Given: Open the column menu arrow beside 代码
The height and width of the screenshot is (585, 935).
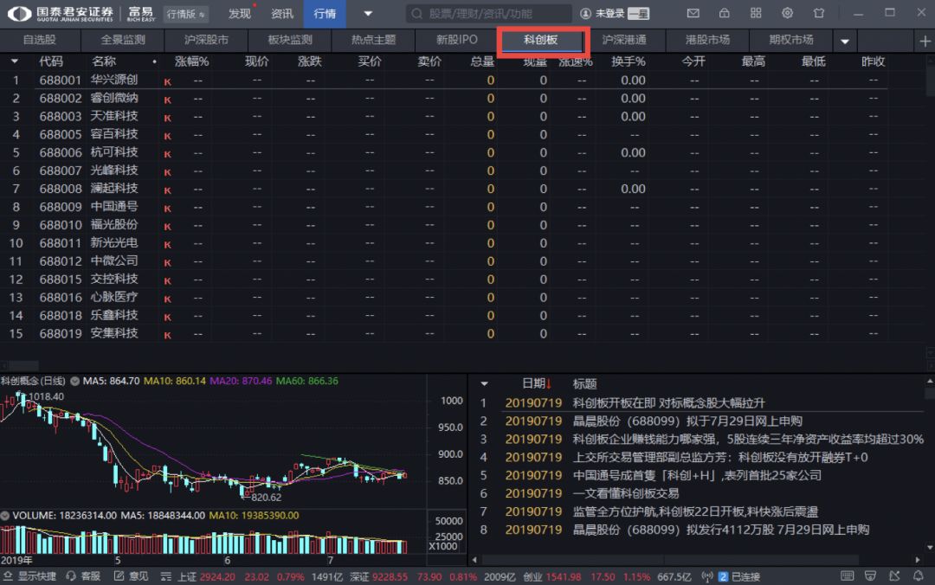Looking at the screenshot, I should click(15, 61).
